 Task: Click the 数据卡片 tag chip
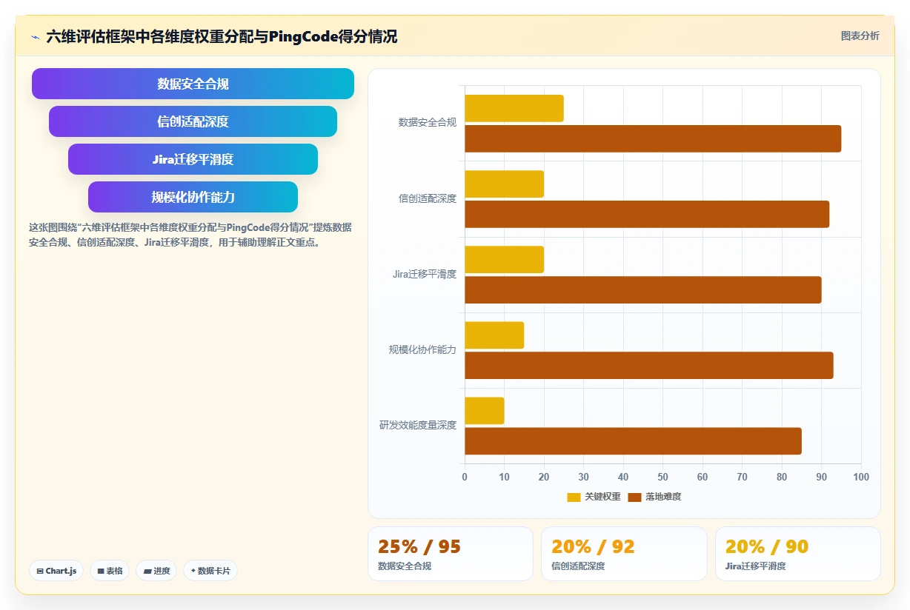coord(210,571)
